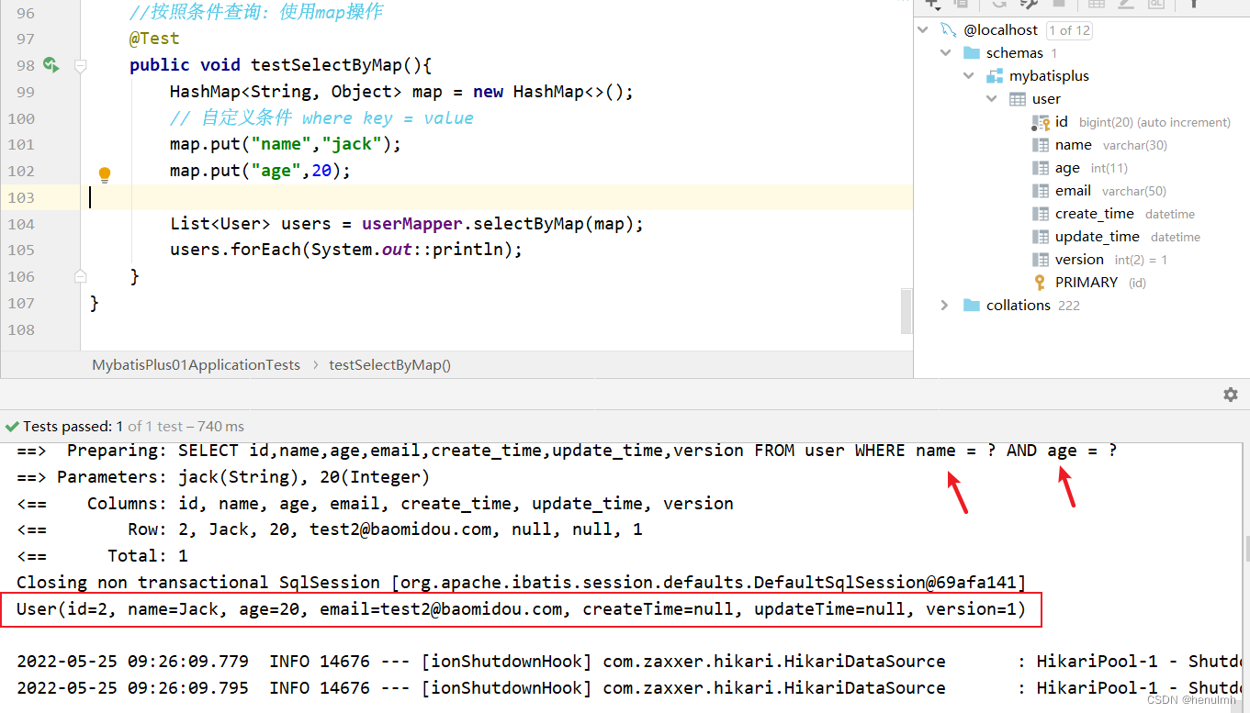Select the 'schemas' tree row
This screenshot has height=713, width=1250.
1081,53
